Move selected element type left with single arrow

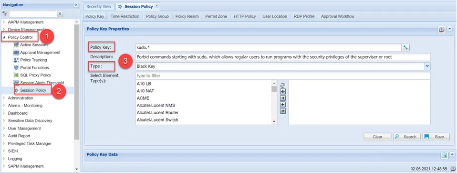click(282, 105)
